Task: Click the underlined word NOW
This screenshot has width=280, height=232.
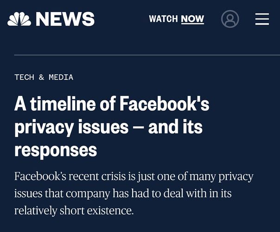Action: click(192, 19)
